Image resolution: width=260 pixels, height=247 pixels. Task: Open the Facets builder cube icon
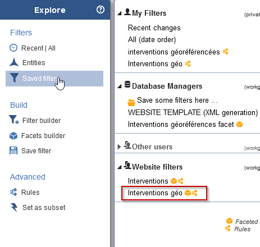(x=13, y=136)
